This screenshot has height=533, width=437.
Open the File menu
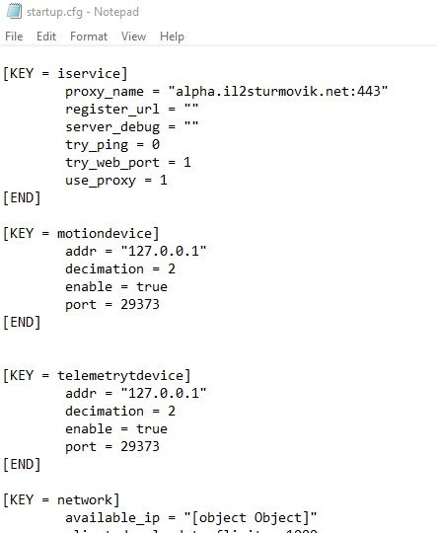[x=14, y=37]
